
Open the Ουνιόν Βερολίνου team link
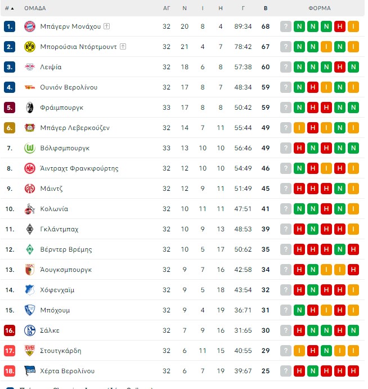[x=69, y=87]
